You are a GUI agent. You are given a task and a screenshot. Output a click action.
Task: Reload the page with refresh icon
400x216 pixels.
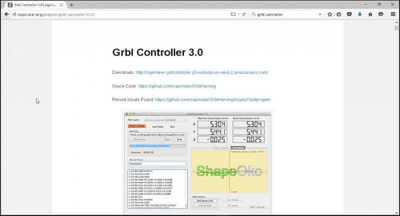click(x=244, y=15)
